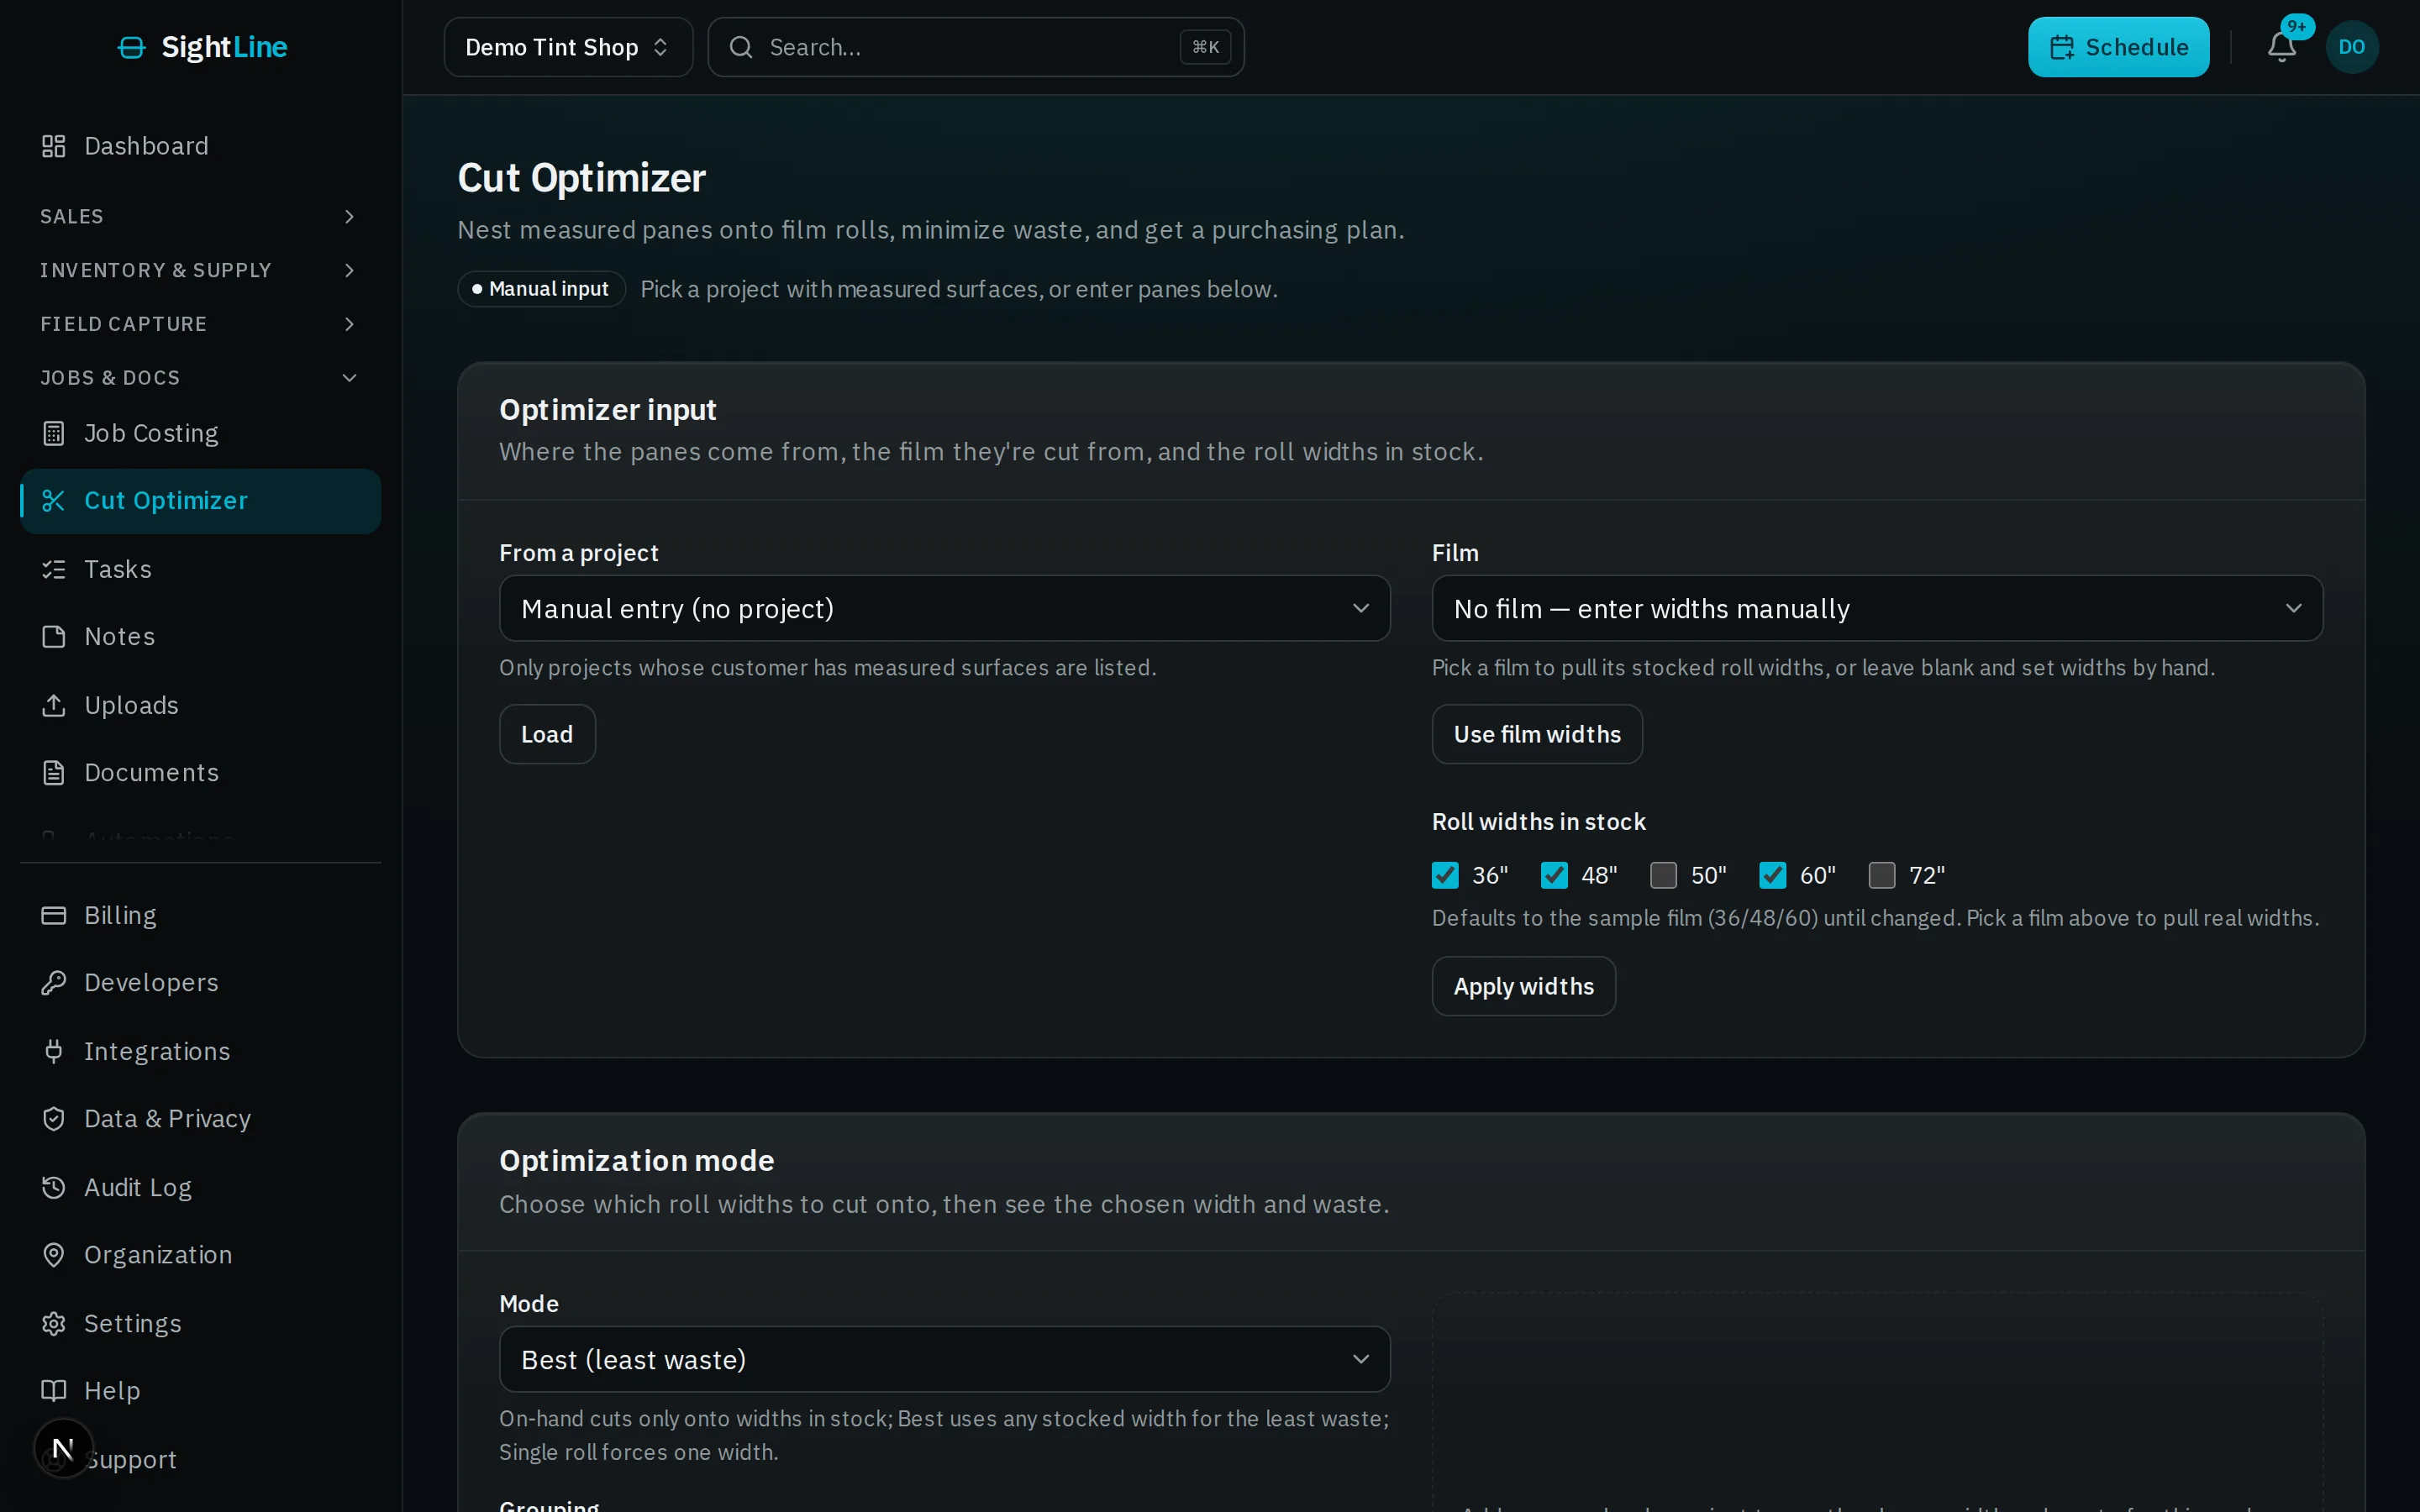Click the Developers key icon

pyautogui.click(x=54, y=982)
